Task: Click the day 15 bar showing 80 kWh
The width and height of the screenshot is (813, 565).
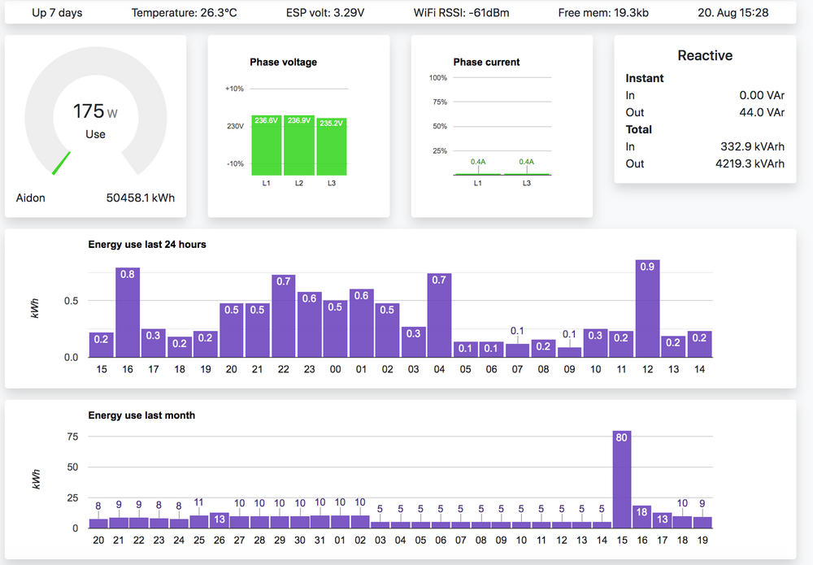Action: (x=621, y=480)
